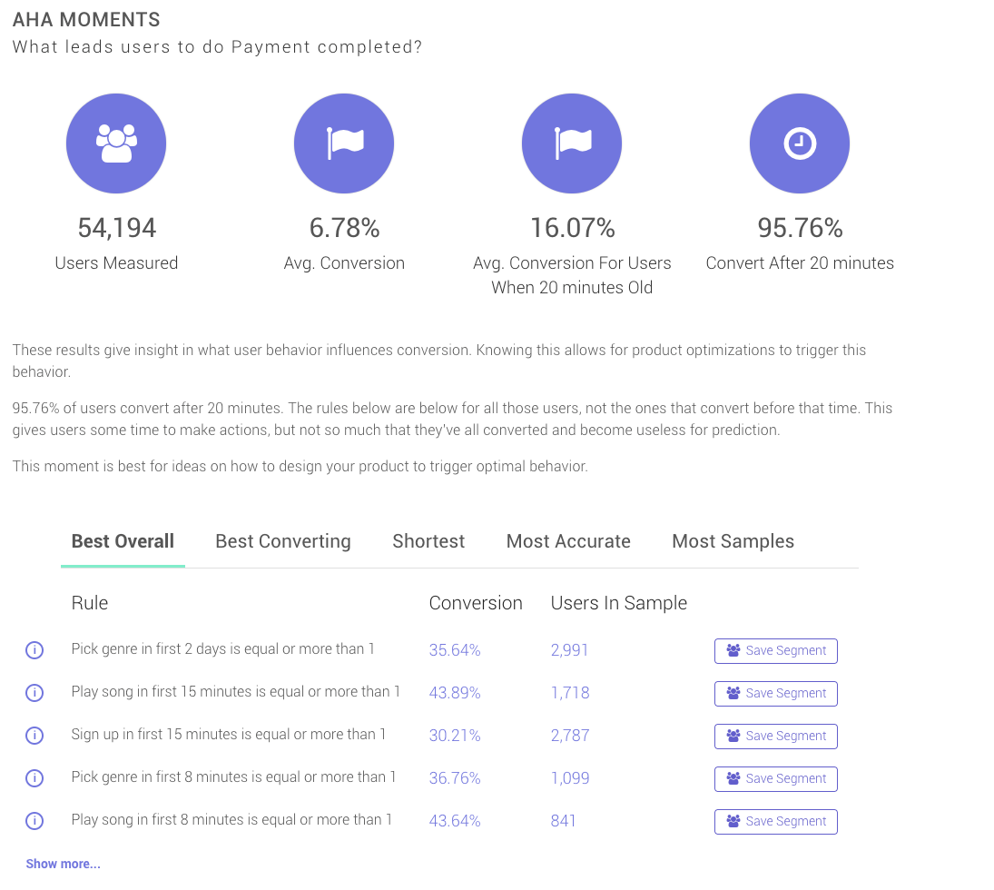The image size is (994, 890).
Task: Click the 16.07% conversion flag icon
Action: point(572,143)
